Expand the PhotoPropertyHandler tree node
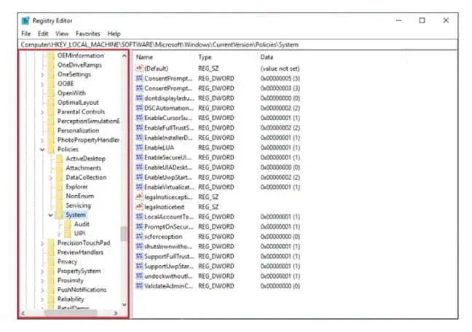This screenshot has height=332, width=472. point(42,141)
